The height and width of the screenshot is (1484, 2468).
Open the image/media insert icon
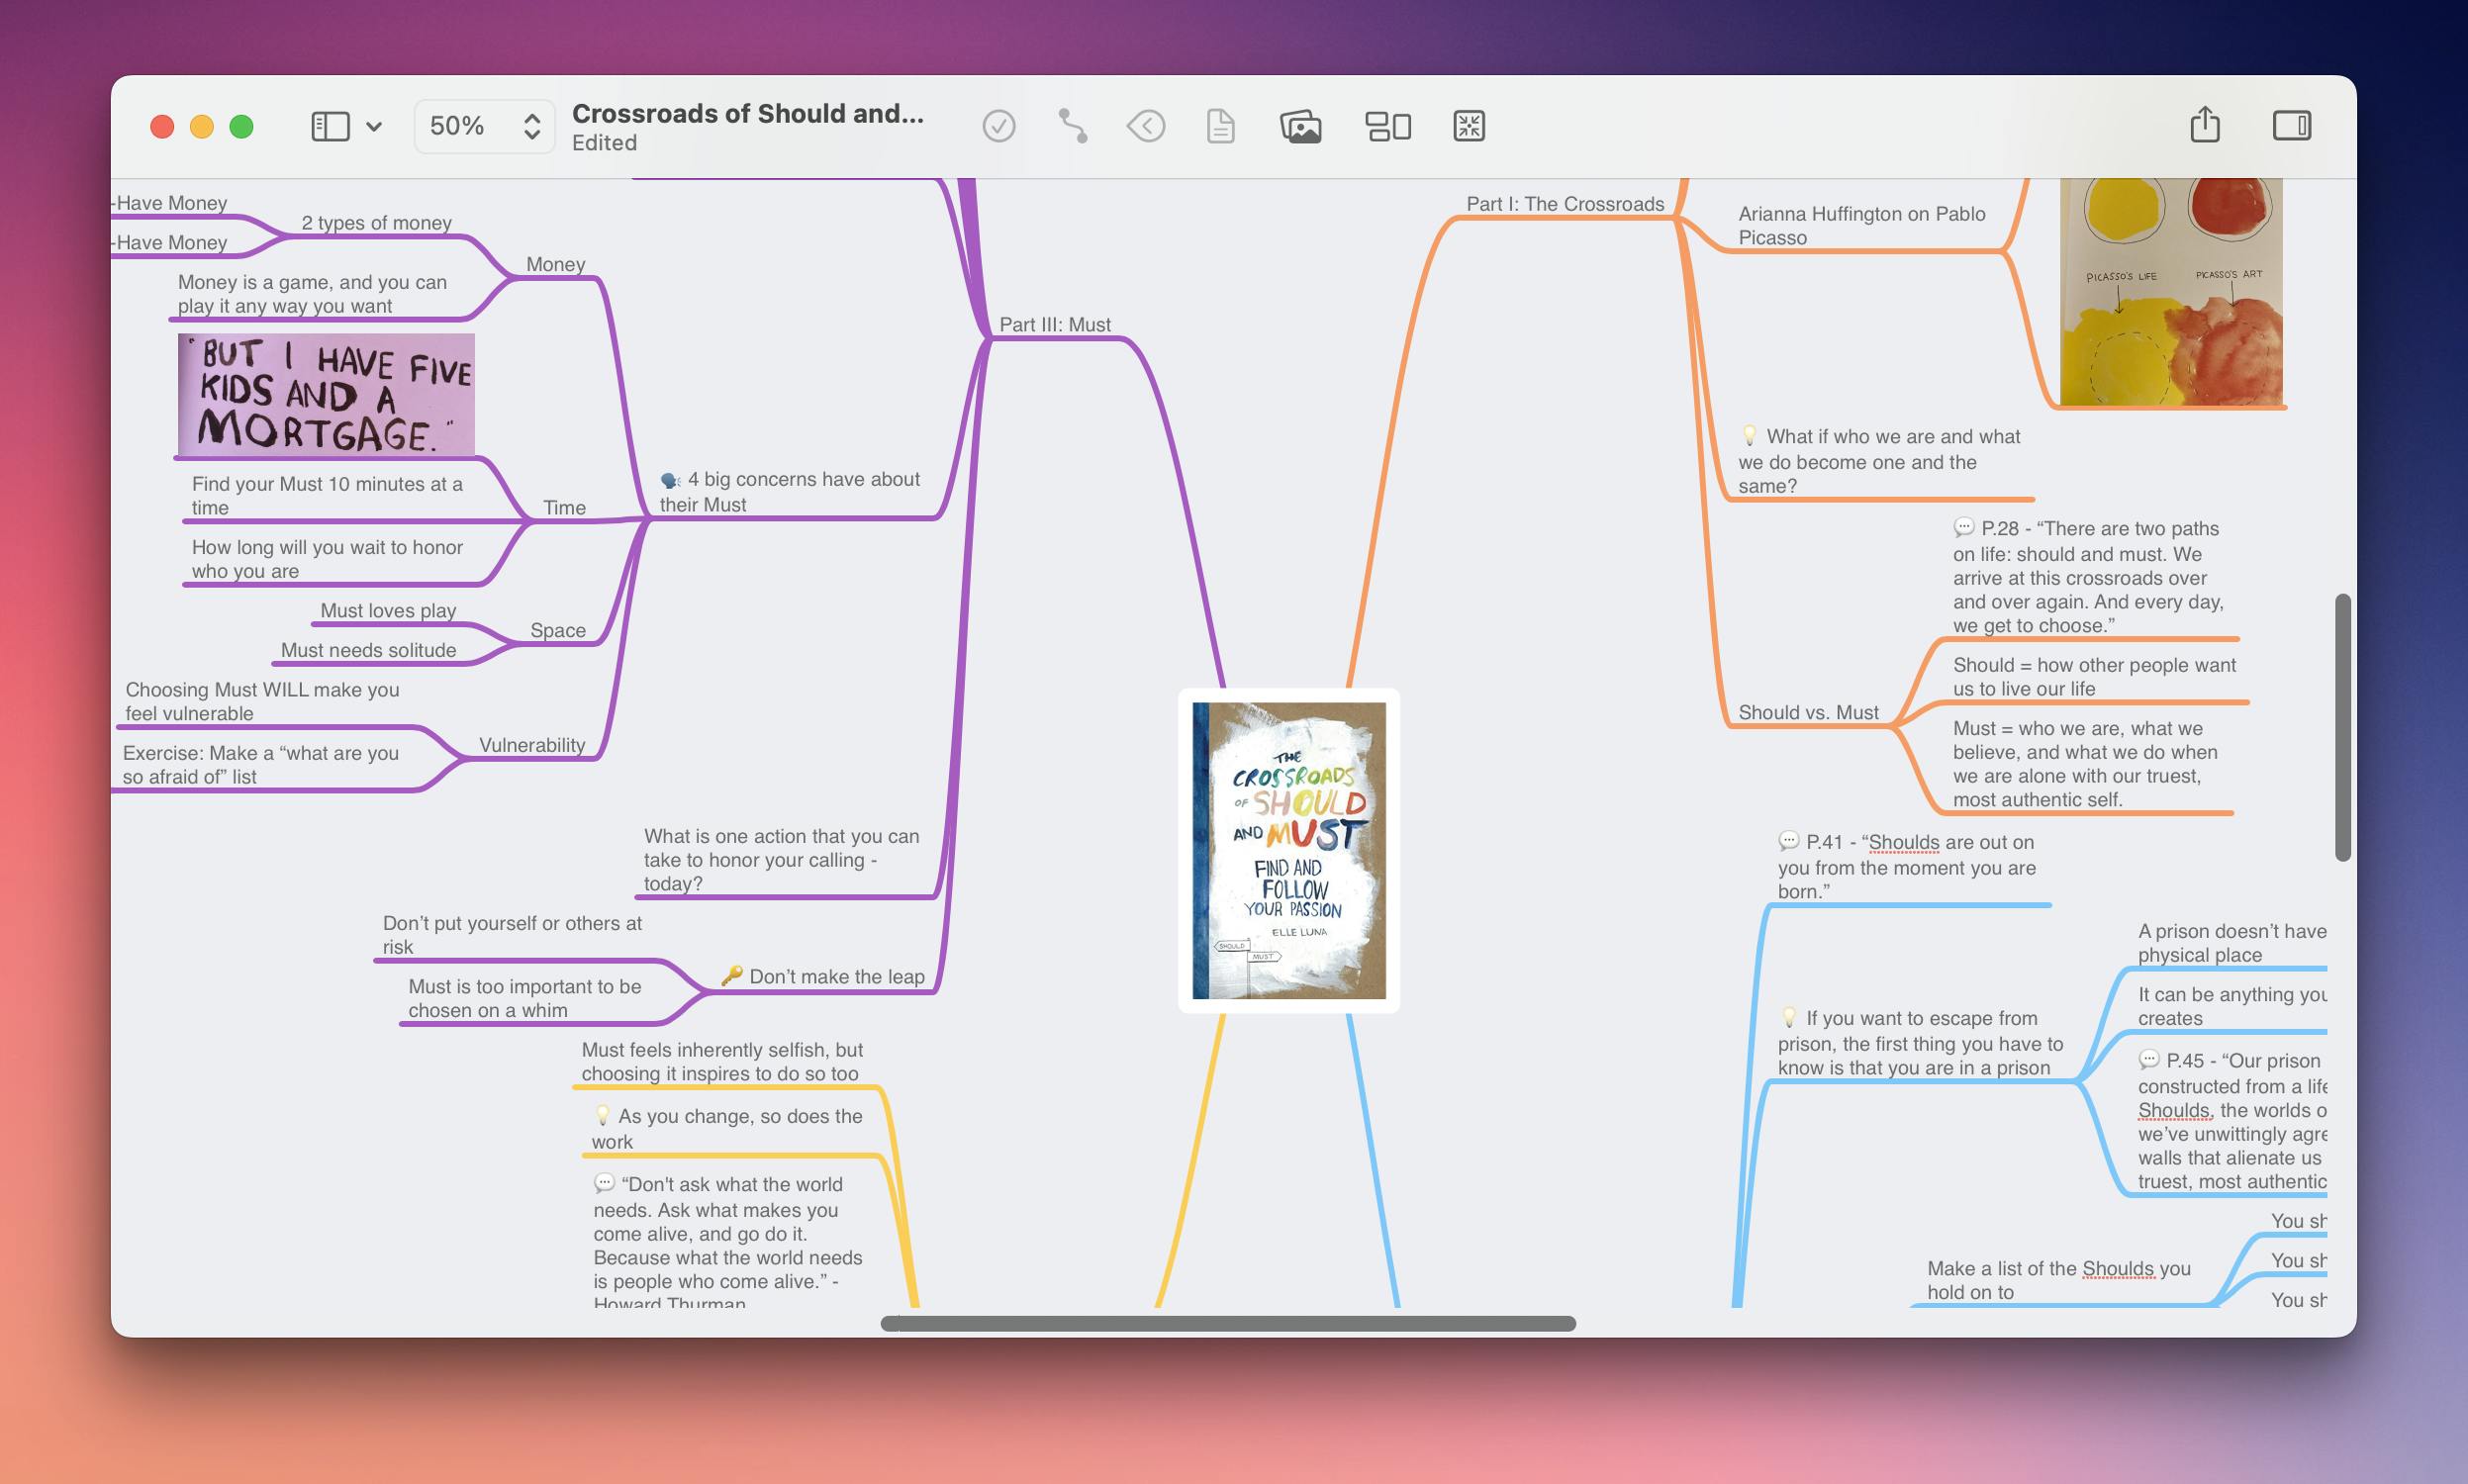[1302, 124]
